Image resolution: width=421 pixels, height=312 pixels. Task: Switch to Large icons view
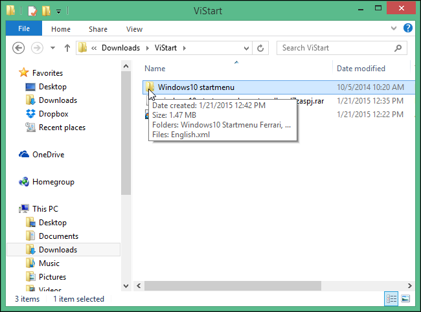click(x=405, y=298)
